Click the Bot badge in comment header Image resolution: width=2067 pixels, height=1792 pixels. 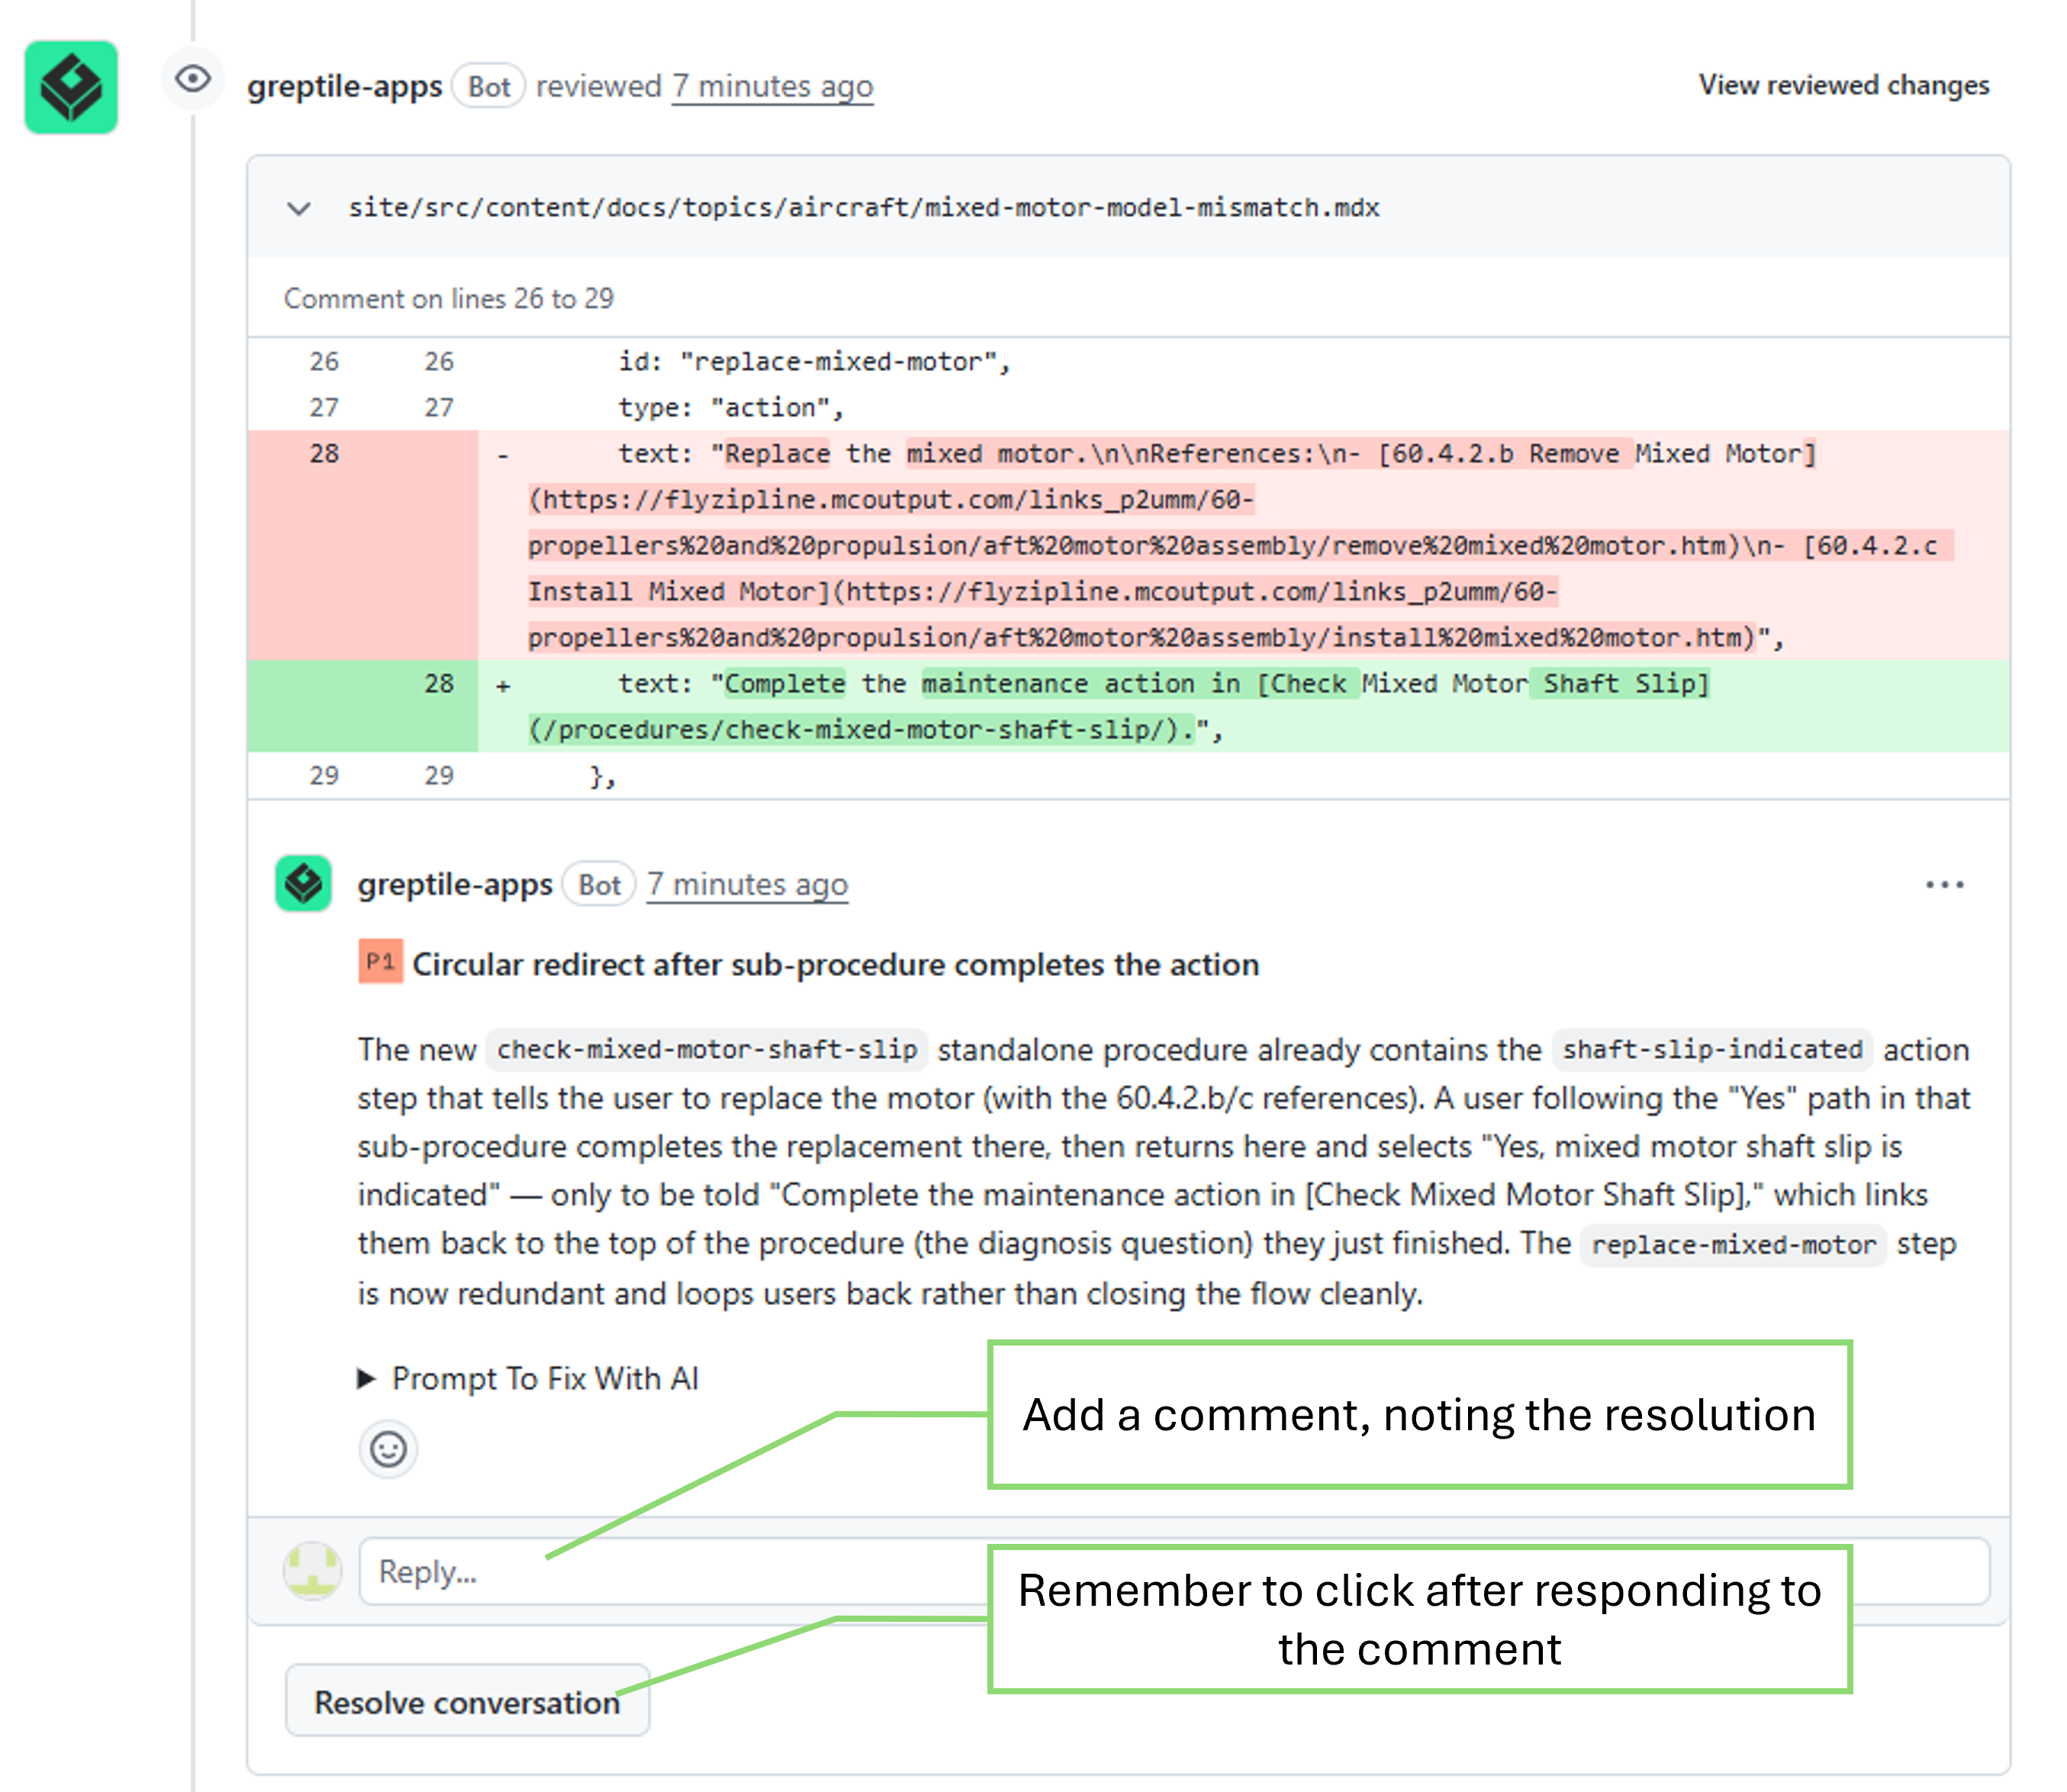click(x=599, y=885)
